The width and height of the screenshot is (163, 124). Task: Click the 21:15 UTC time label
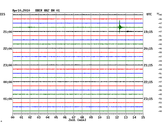pyautogui.click(x=148, y=65)
